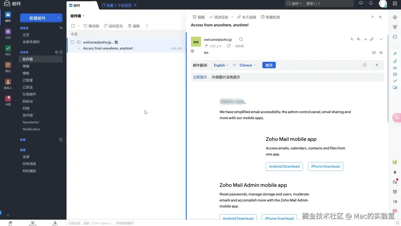Click the green plus icon in right sidebar
This screenshot has height=226, width=401.
coord(395,162)
